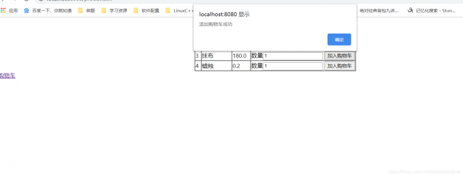
Task: Open the 记忆化搜索 bookmark
Action: pos(431,10)
